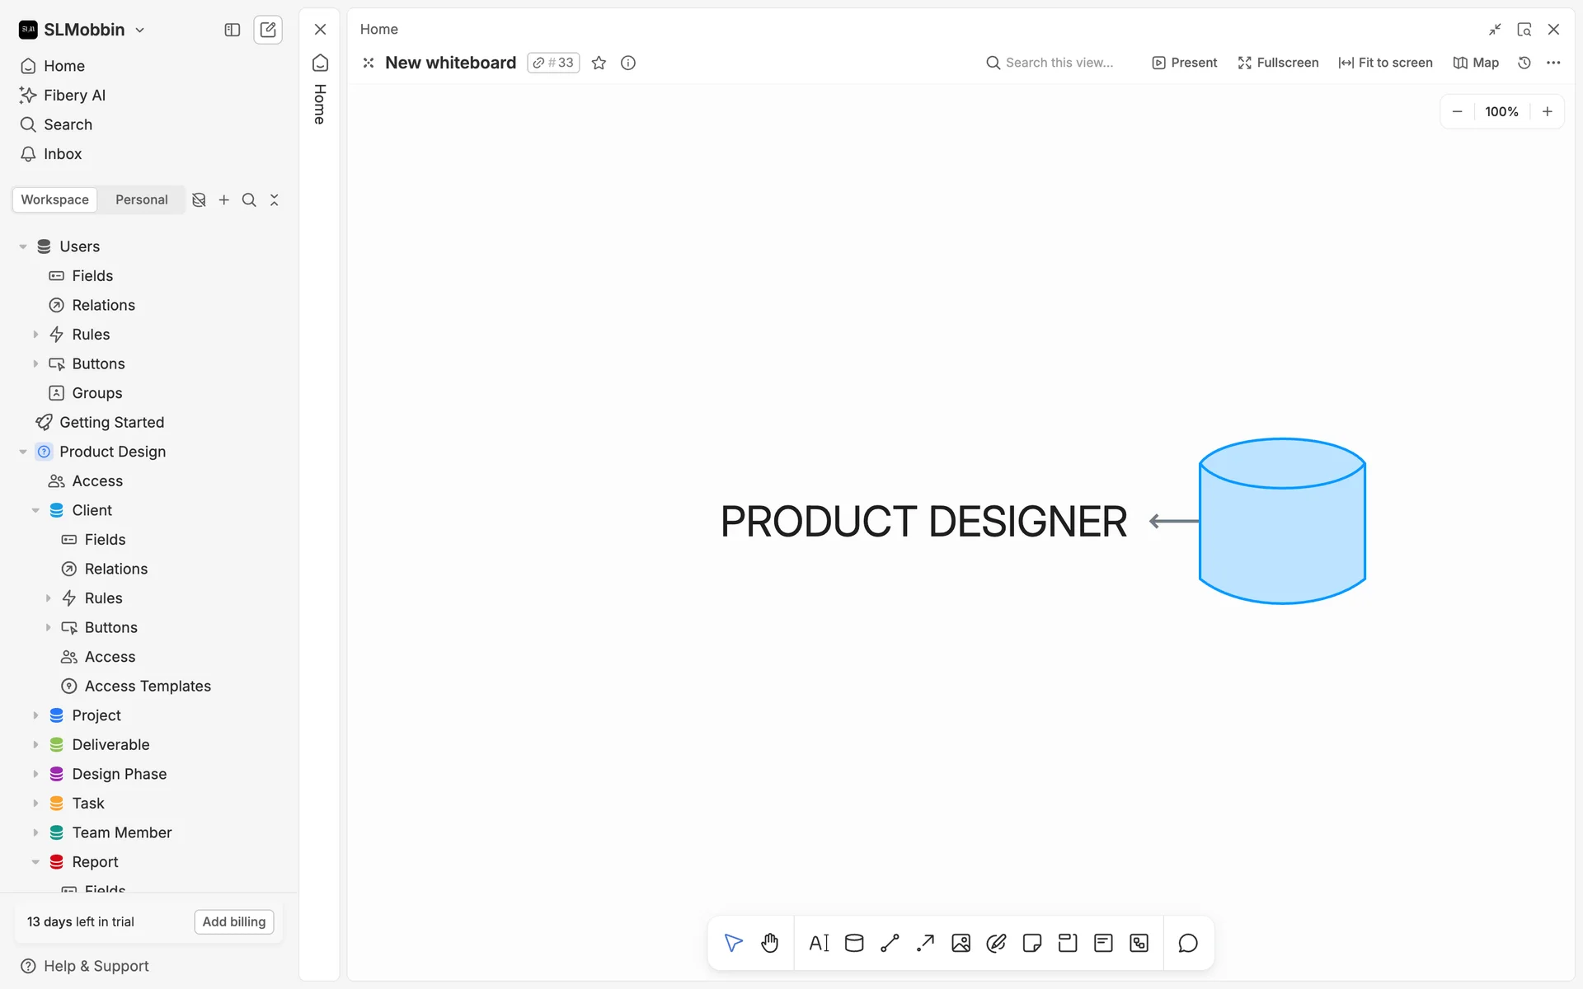
Task: Choose the sticky note tool
Action: click(x=1031, y=943)
